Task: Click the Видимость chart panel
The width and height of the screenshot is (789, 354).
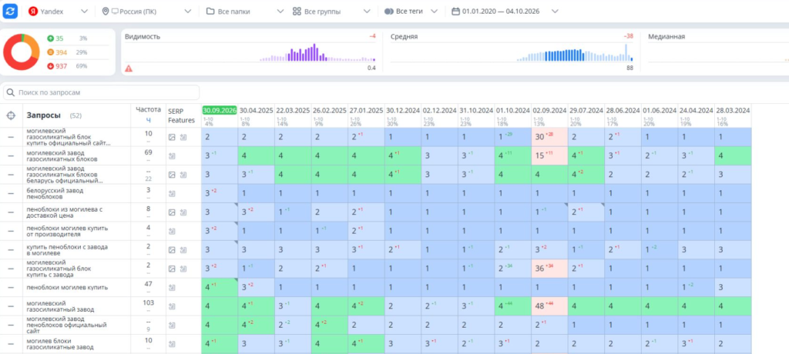Action: point(250,52)
